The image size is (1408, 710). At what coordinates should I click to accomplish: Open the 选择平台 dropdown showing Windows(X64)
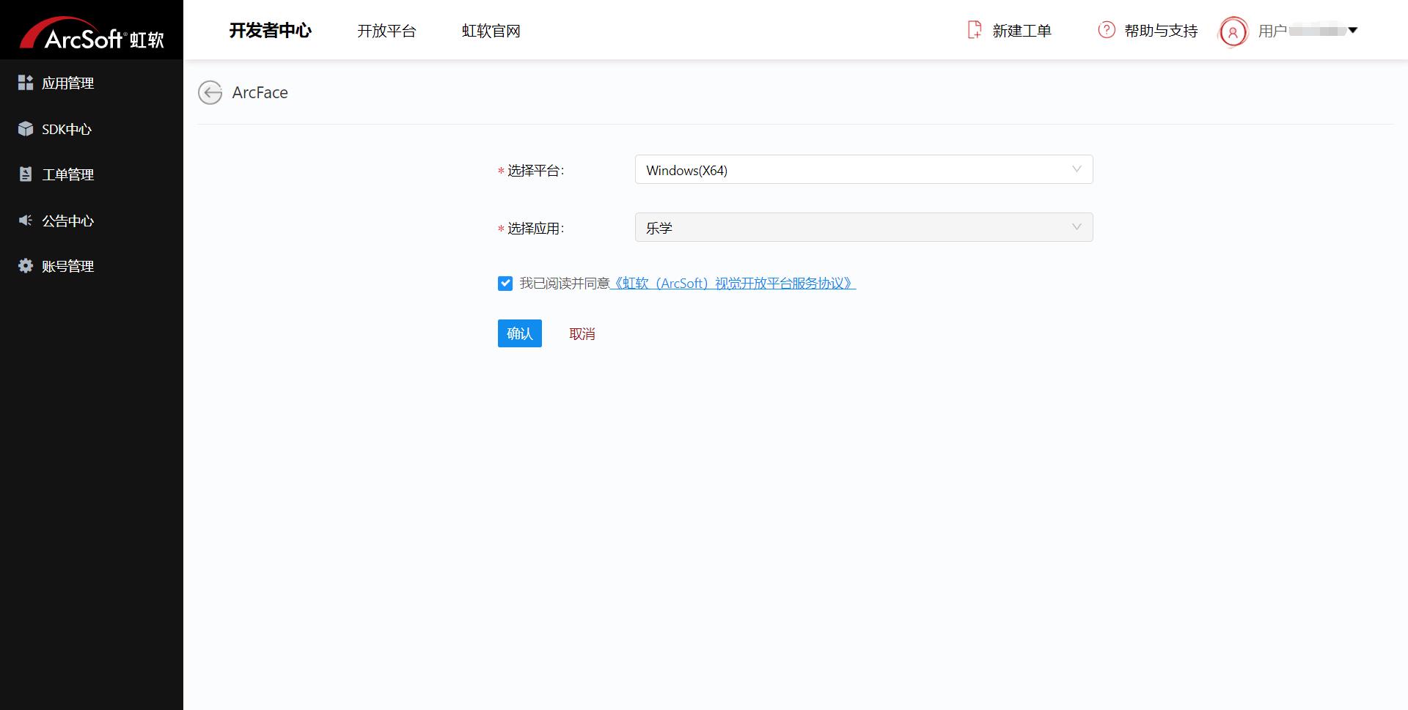click(864, 169)
